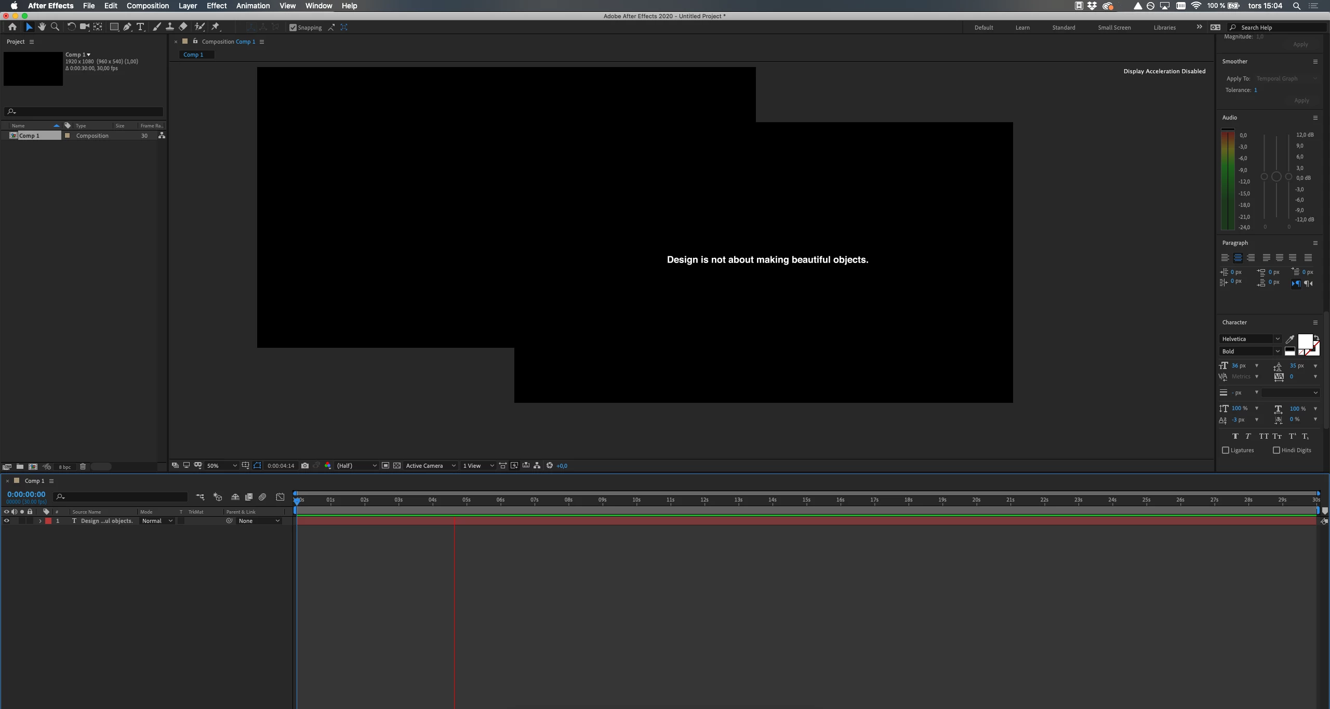1330x709 pixels.
Task: Expand the Design text layer properties
Action: pyautogui.click(x=40, y=521)
